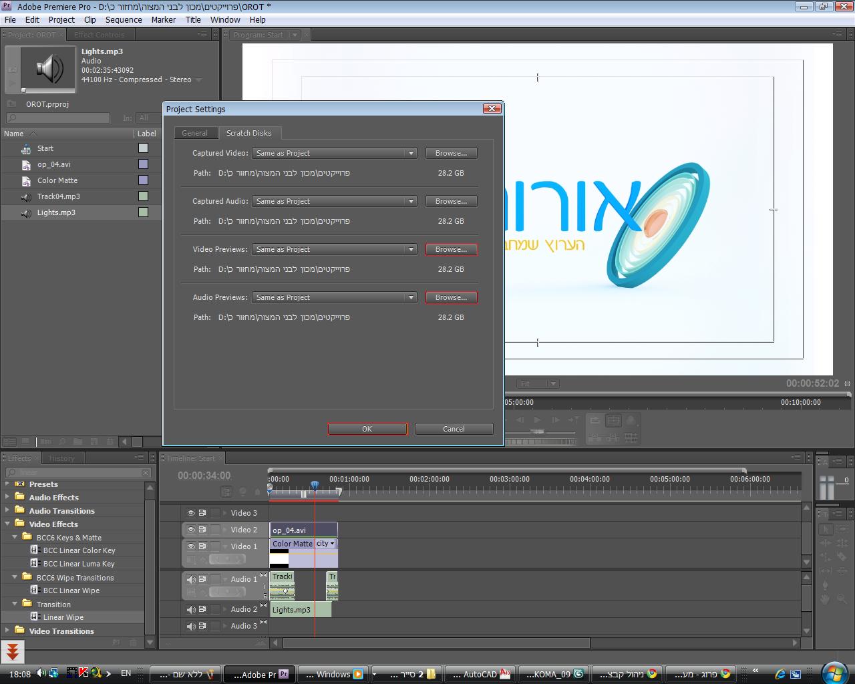Toggle Safe Margins in Program monitor

tap(613, 420)
